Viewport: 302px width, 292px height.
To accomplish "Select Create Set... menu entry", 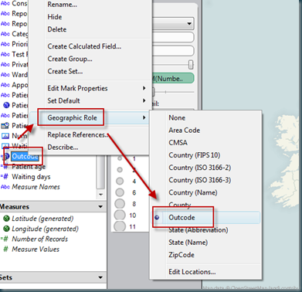I will pyautogui.click(x=65, y=71).
